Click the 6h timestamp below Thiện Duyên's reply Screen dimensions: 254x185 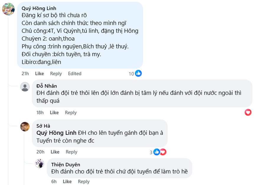(x=54, y=181)
